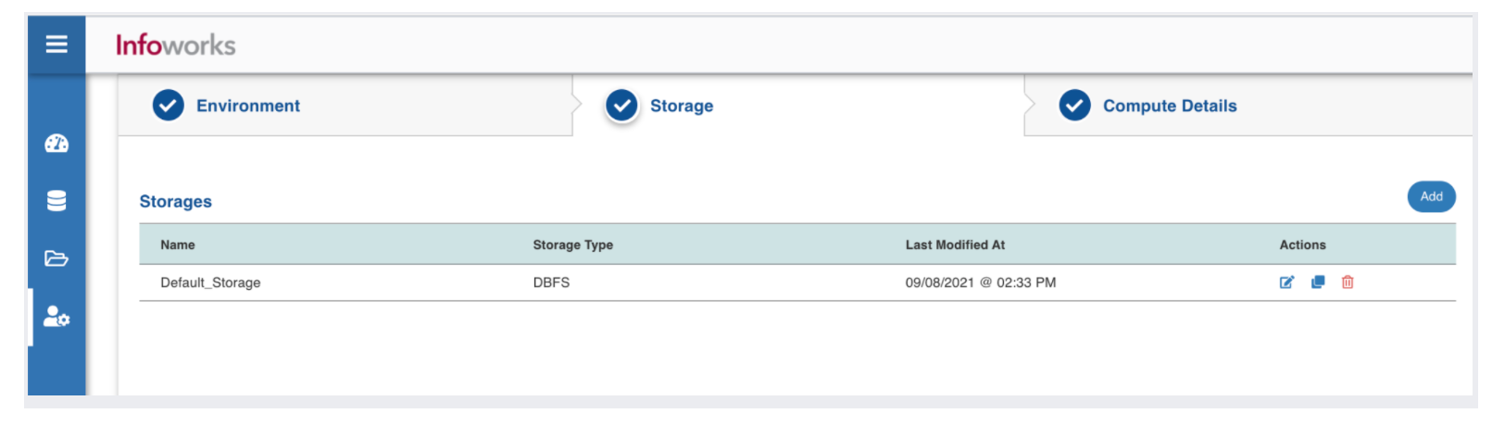This screenshot has height=426, width=1492.
Task: Go to the Compute Details tab
Action: point(1170,106)
